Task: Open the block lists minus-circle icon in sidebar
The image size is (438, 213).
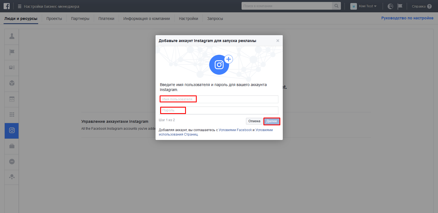Action: pos(12,162)
